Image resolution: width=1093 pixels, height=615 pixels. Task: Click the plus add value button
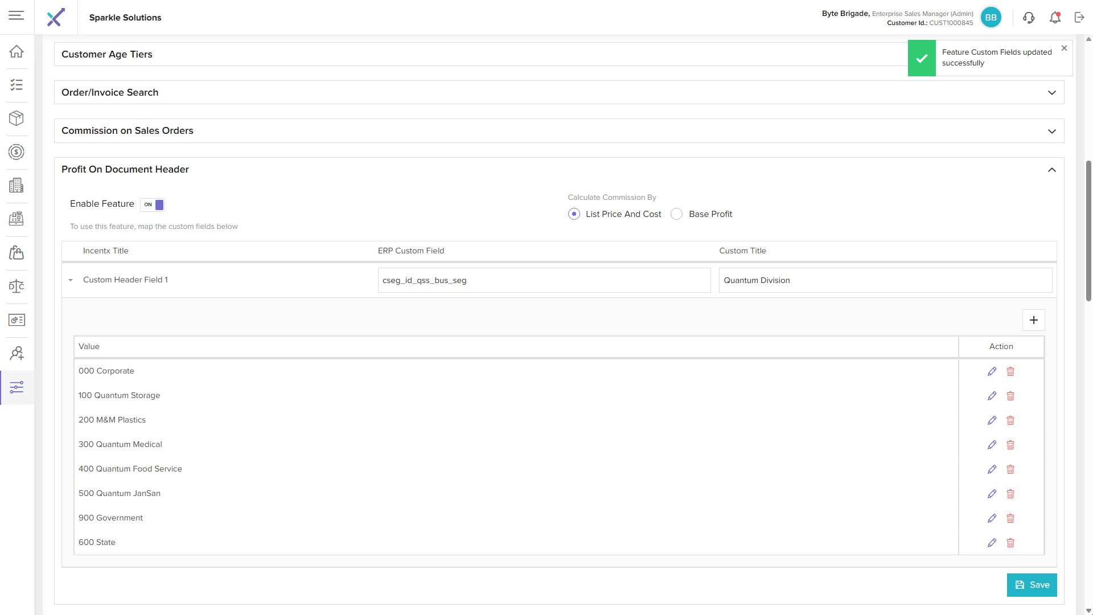(x=1033, y=320)
